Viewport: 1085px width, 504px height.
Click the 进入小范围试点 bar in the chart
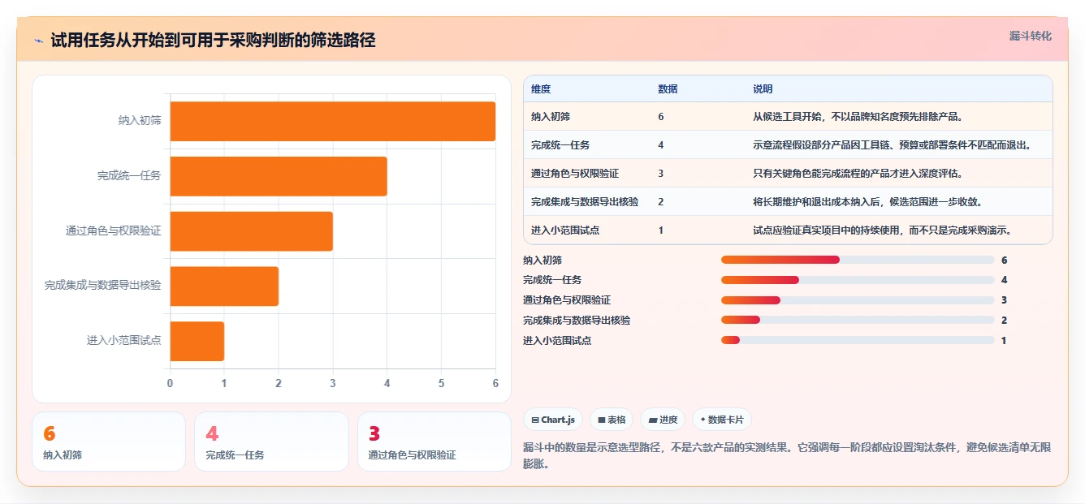pos(197,341)
